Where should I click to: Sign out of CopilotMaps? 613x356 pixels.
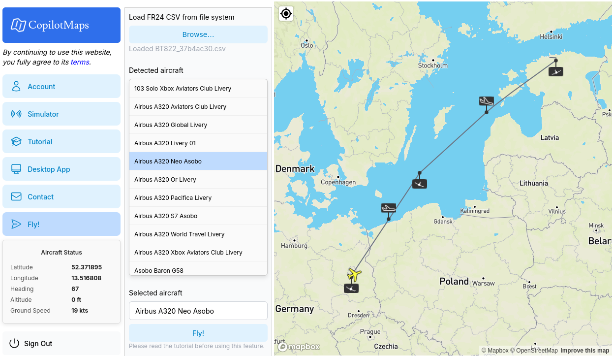click(61, 343)
